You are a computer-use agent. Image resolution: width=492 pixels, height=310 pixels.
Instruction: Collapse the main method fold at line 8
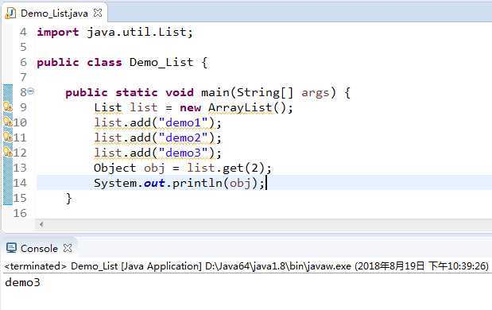click(30, 91)
